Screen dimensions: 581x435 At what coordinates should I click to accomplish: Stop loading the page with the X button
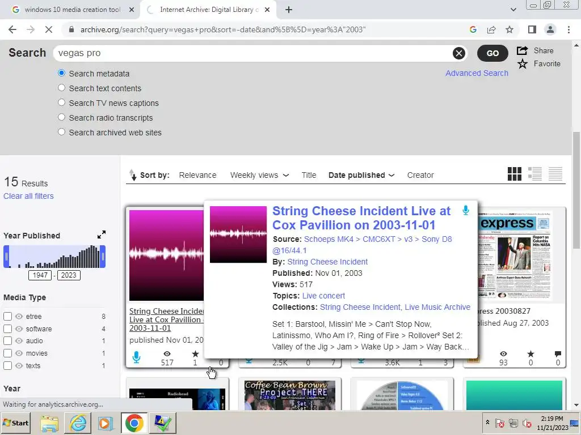[x=49, y=29]
